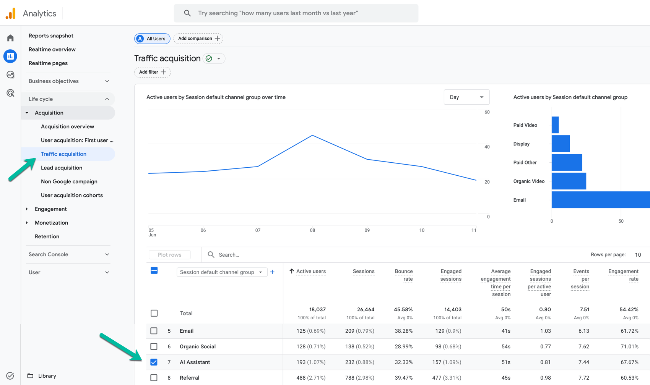The image size is (650, 385).
Task: Open the Advertising target icon
Action: 10,93
